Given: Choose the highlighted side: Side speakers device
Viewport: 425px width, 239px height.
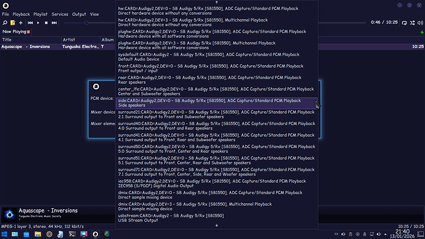Looking at the screenshot, I should 217,103.
